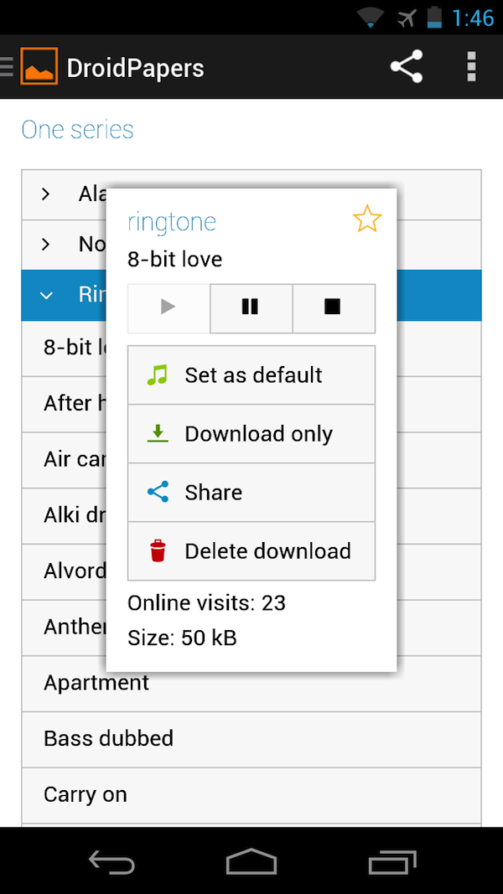Pause the 8-bit love ringtone
This screenshot has width=503, height=894.
pos(250,307)
